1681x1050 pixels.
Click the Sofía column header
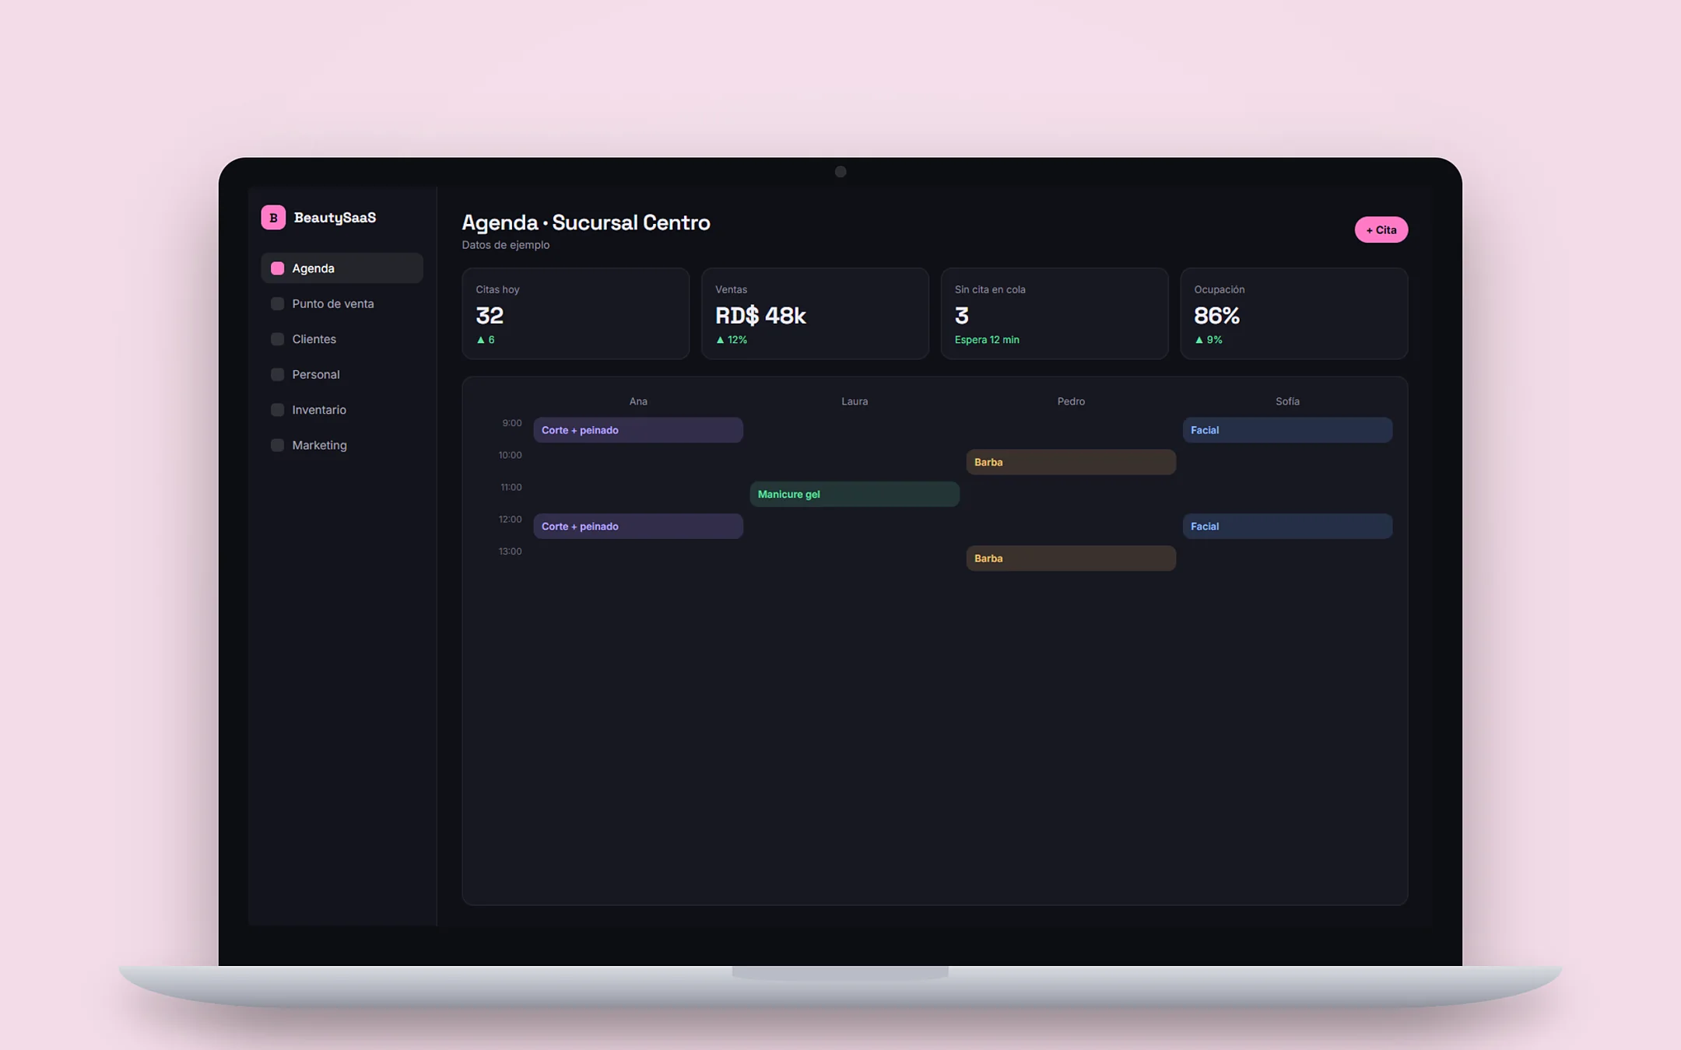tap(1287, 401)
